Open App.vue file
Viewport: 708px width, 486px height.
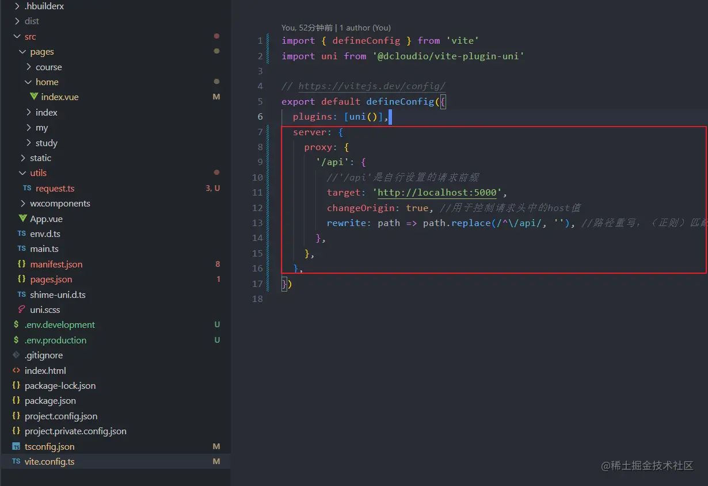tap(47, 219)
